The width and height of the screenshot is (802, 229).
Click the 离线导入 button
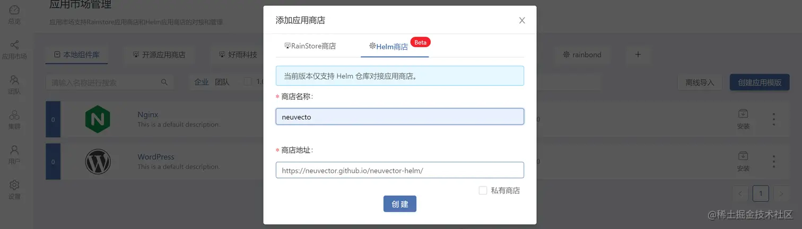[700, 83]
